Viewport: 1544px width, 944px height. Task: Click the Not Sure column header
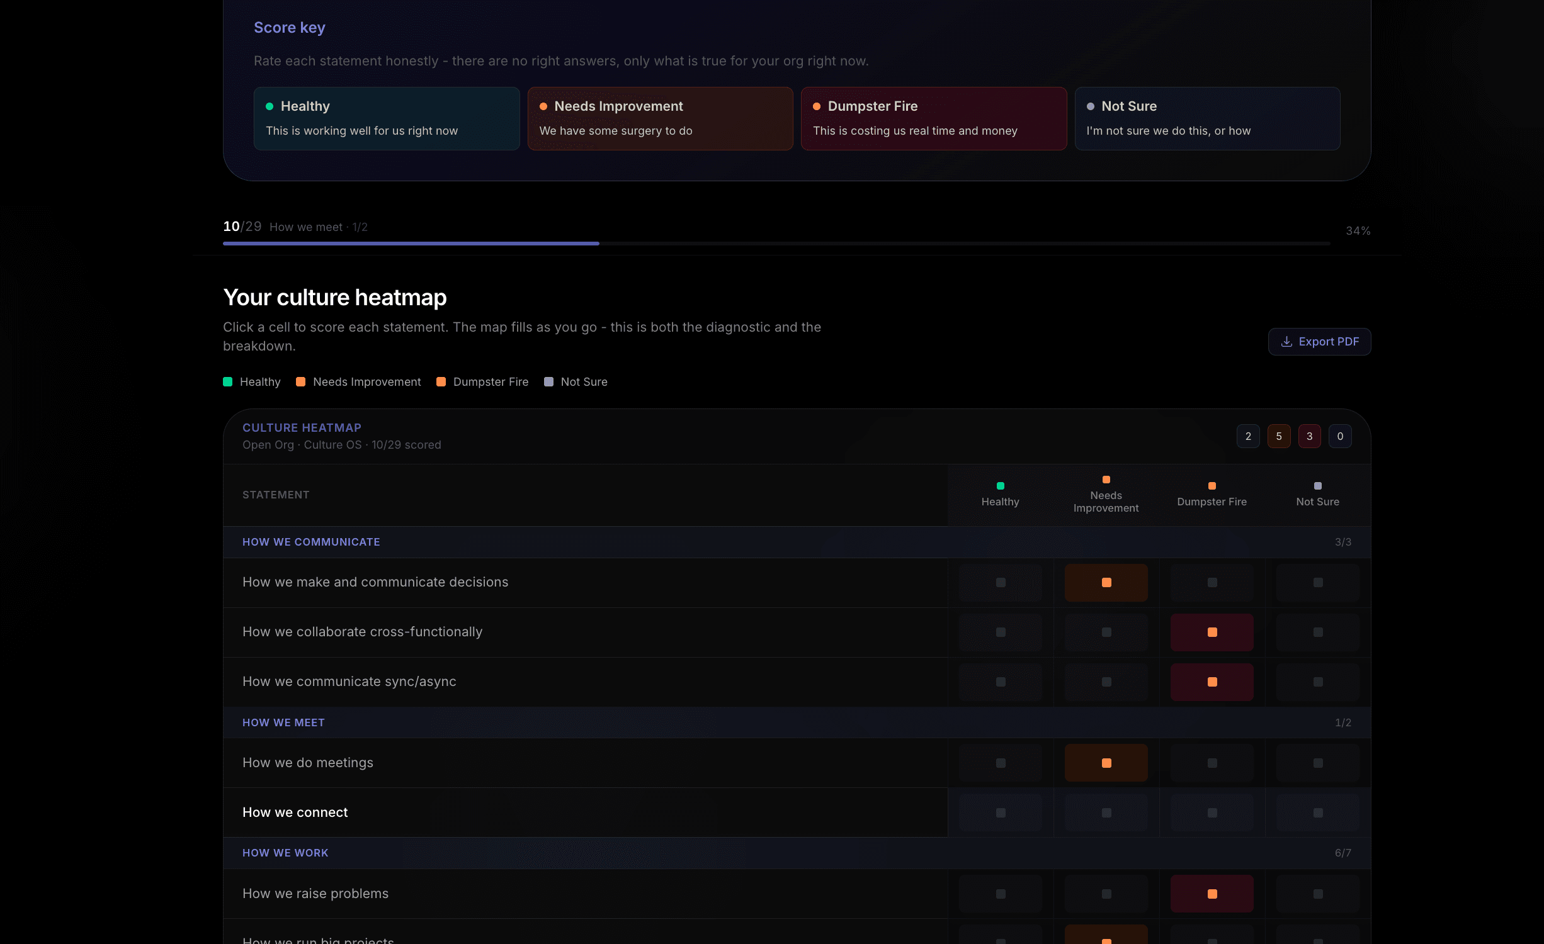coord(1318,495)
